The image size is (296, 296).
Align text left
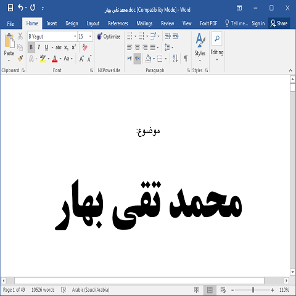[129, 47]
